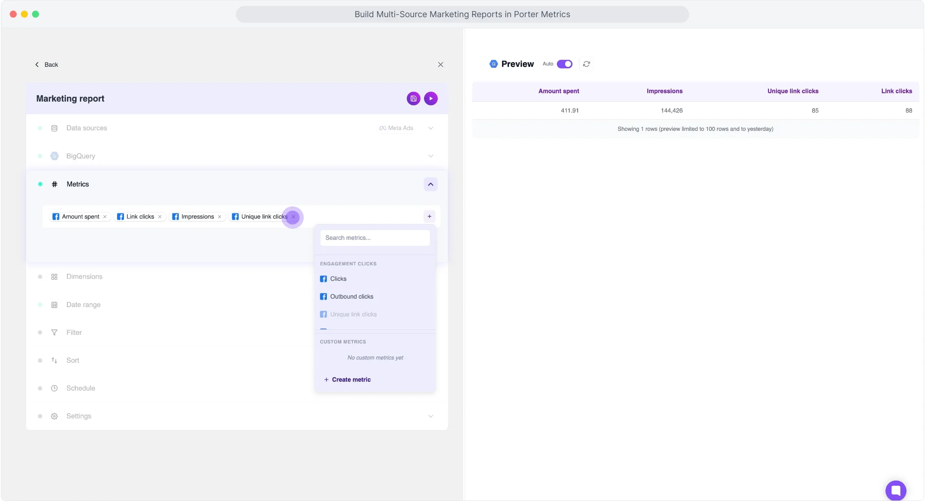This screenshot has height=501, width=925.
Task: Click the refresh icon next to the Auto toggle
Action: 586,64
